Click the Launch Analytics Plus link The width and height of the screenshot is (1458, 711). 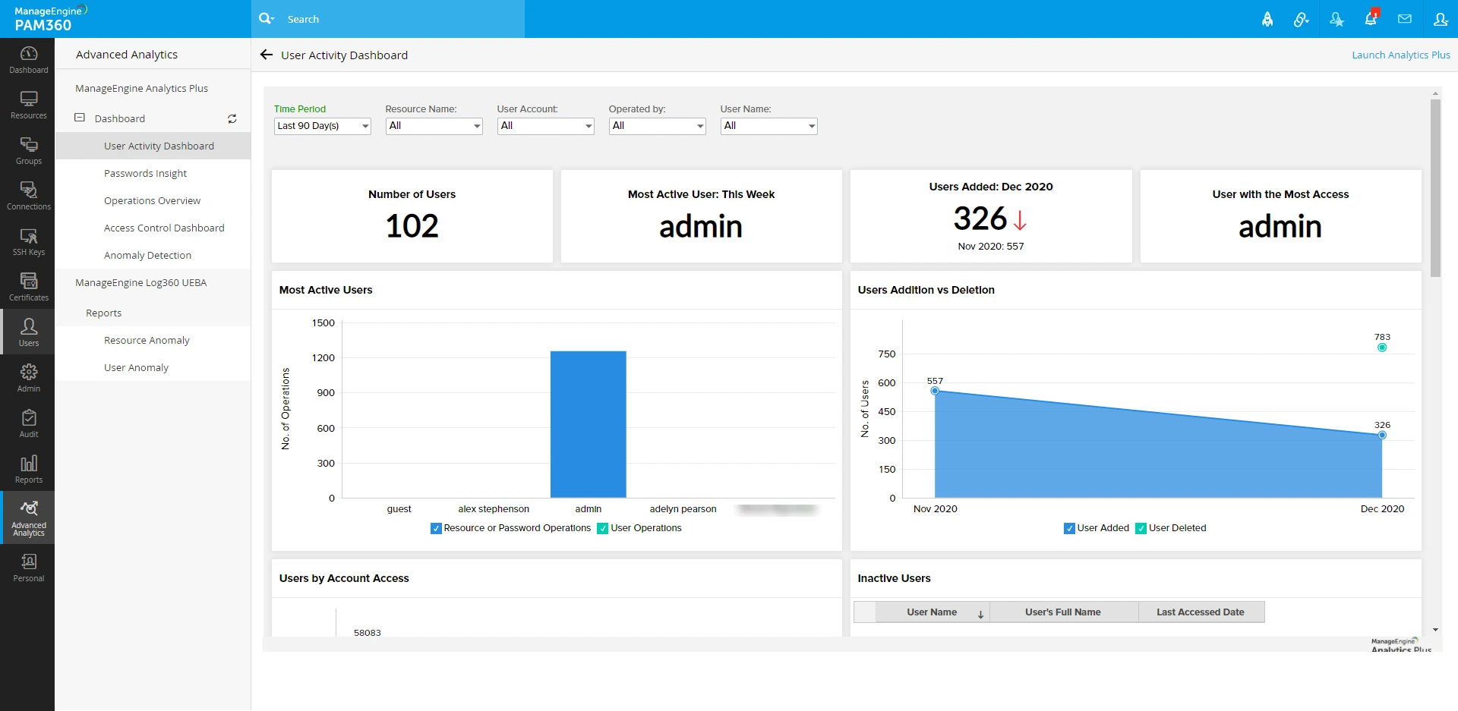[1400, 55]
